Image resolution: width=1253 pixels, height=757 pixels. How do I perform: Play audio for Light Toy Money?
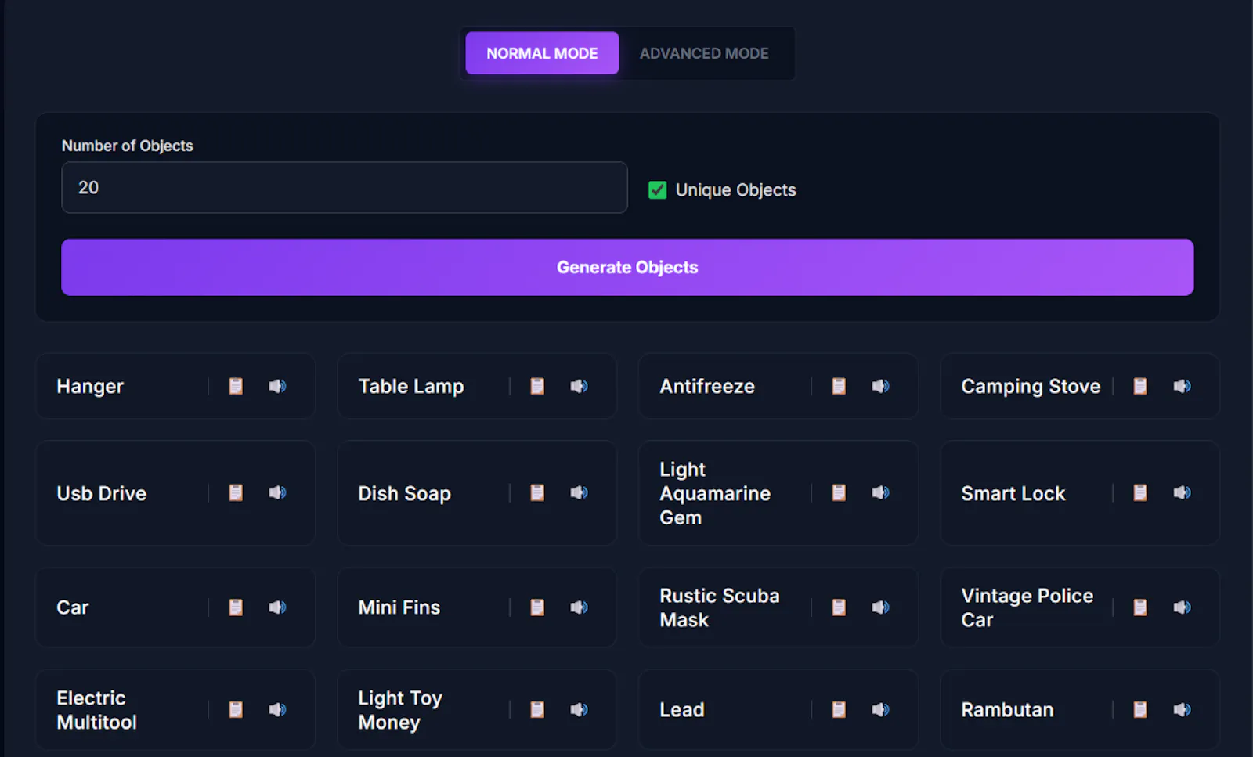(579, 709)
